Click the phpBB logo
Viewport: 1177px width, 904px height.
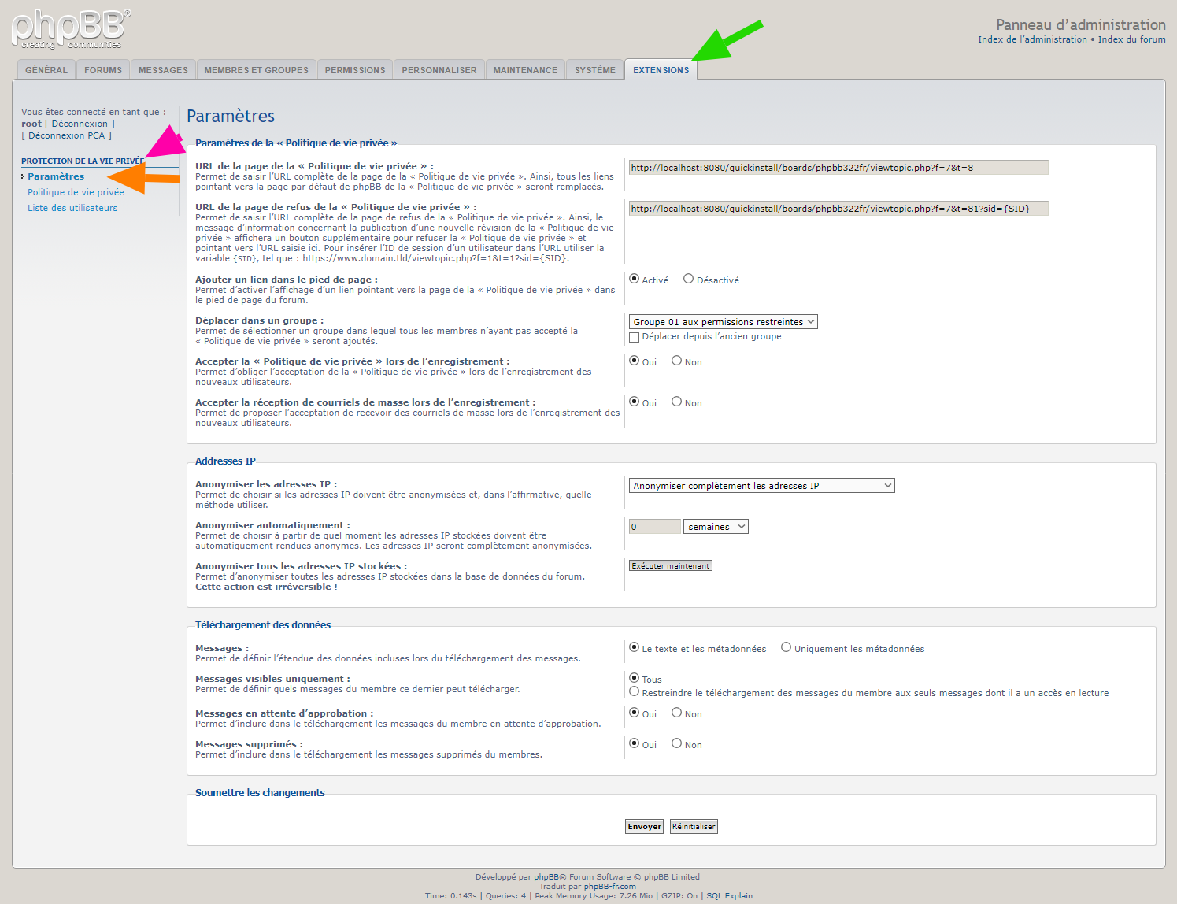click(71, 29)
